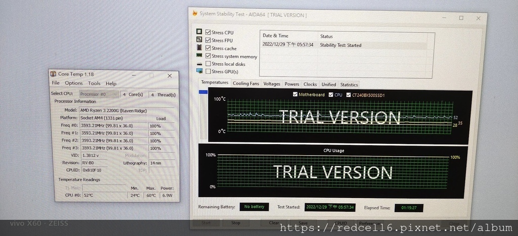
Task: Click the Model field AMD Ryzen 3 2200G
Action: 127,111
